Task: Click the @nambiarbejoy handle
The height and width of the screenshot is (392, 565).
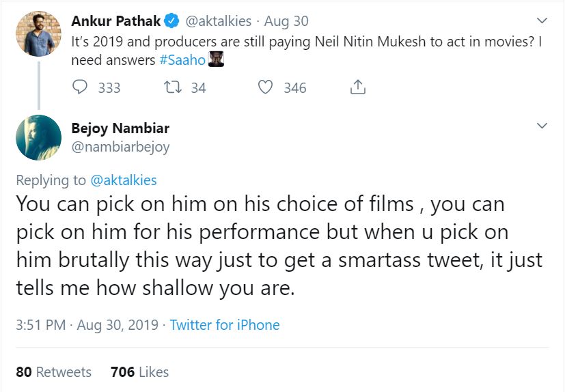Action: tap(120, 146)
